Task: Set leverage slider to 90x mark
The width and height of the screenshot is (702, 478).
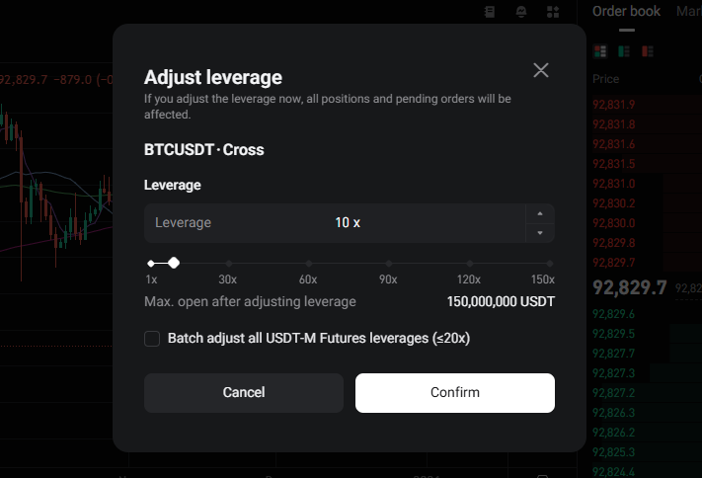Action: pos(389,263)
